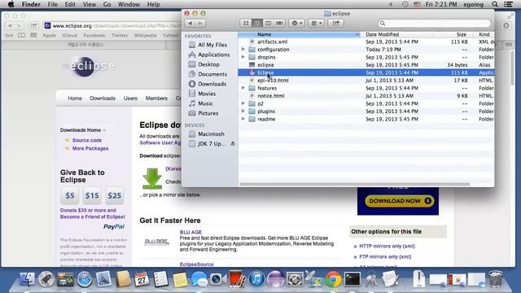Expand the dropins folder
This screenshot has height=293, width=521.
tap(243, 57)
